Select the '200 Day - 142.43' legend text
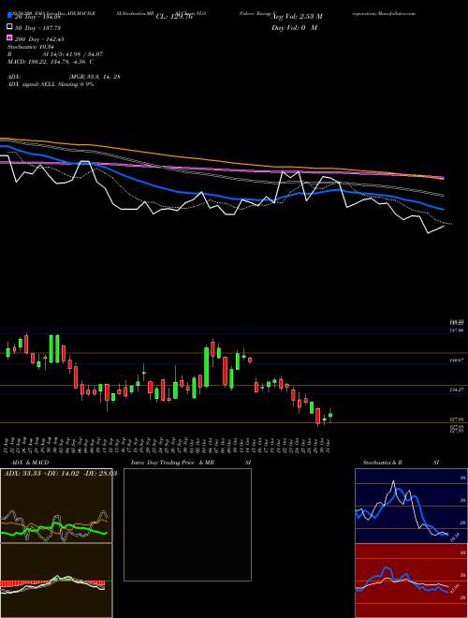 [x=40, y=39]
